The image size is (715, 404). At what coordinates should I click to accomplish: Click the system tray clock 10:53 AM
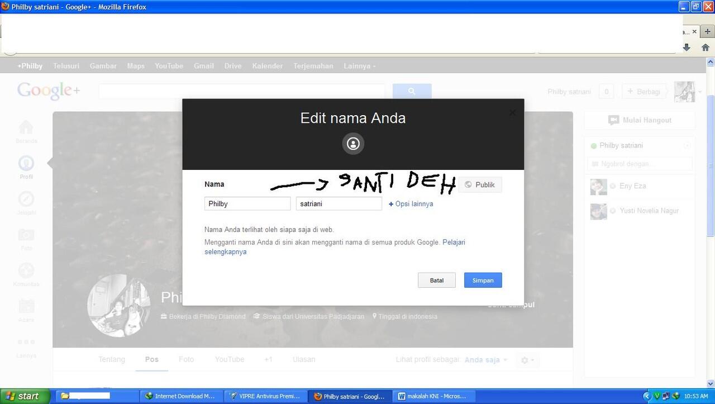tap(696, 396)
